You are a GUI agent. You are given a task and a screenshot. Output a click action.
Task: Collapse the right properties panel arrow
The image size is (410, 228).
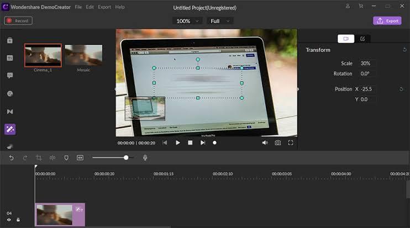[x=298, y=89]
